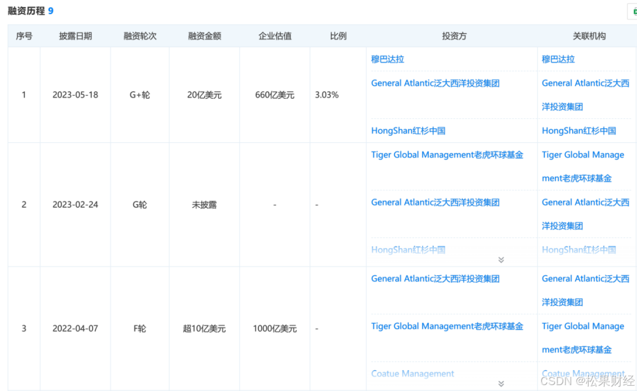Click the 融资轮次 column header
637x391 pixels.
pos(140,36)
